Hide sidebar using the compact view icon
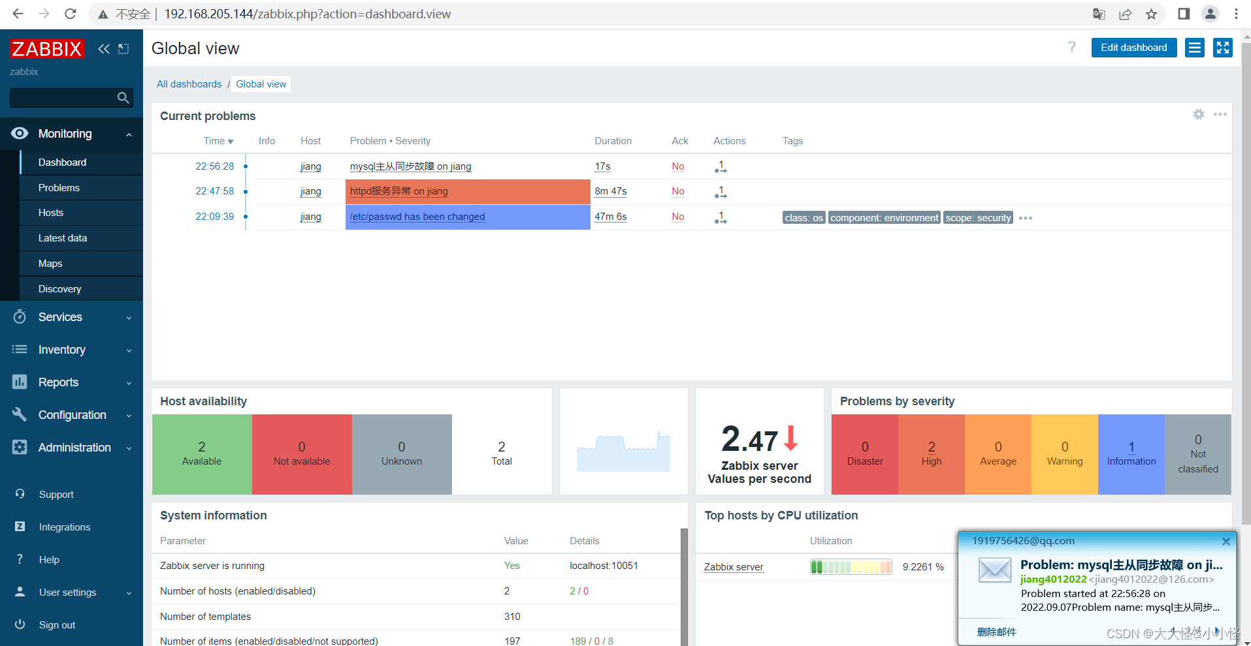The height and width of the screenshot is (646, 1251). click(x=123, y=48)
